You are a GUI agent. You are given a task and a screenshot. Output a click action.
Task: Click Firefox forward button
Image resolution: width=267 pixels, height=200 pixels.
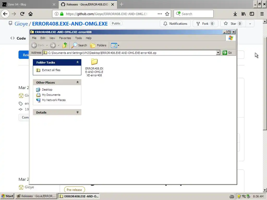coord(14,14)
